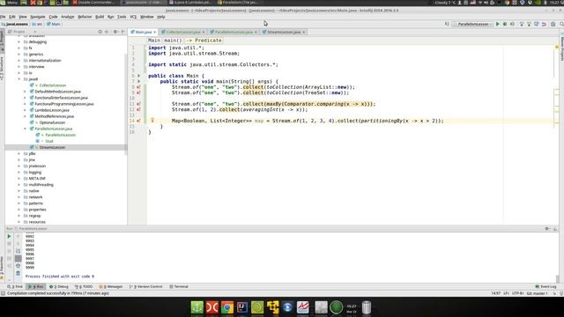The height and width of the screenshot is (317, 564).
Task: Close the Main.java editor tab
Action: (155, 32)
